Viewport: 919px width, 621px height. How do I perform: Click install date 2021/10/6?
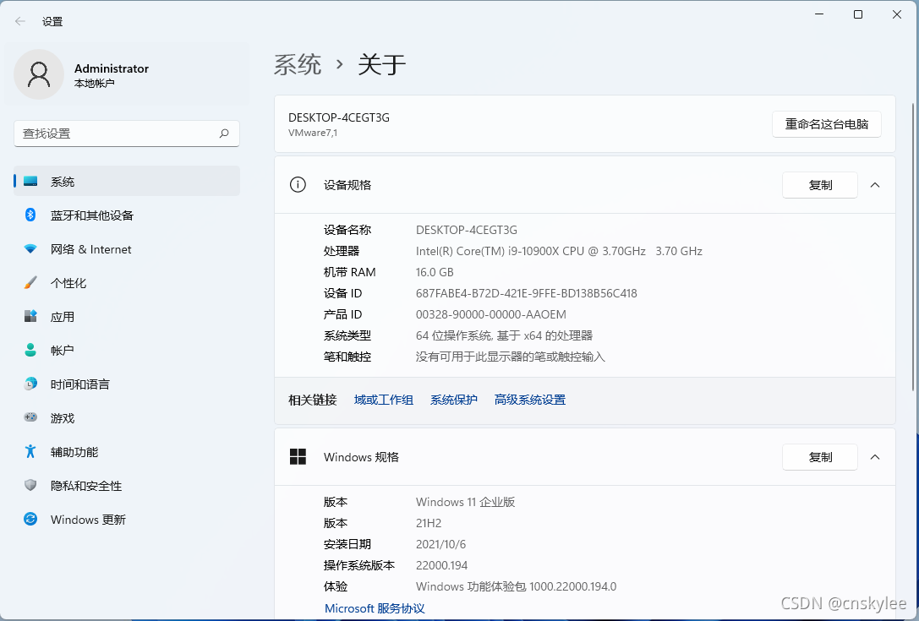point(440,544)
